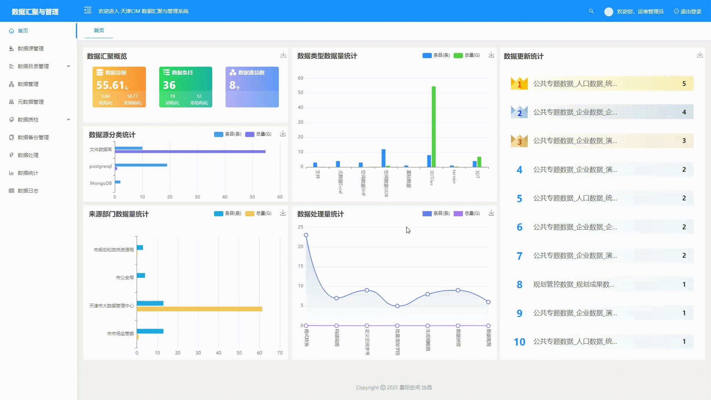711x400 pixels.
Task: Click the search magnifier icon in header
Action: 591,11
